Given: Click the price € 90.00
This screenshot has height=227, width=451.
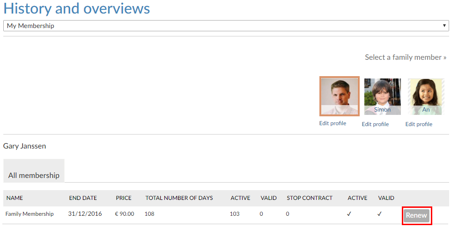Looking at the screenshot, I should pyautogui.click(x=125, y=214).
